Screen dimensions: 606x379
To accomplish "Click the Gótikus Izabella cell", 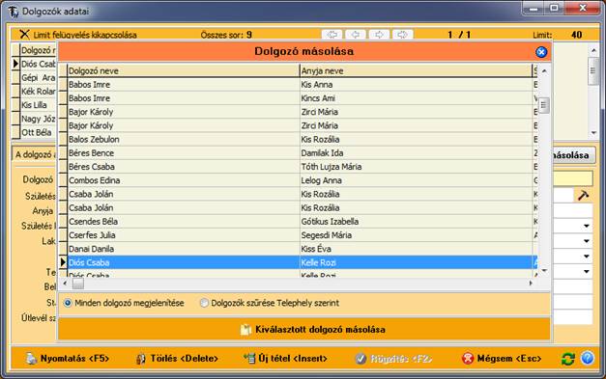I will point(416,221).
